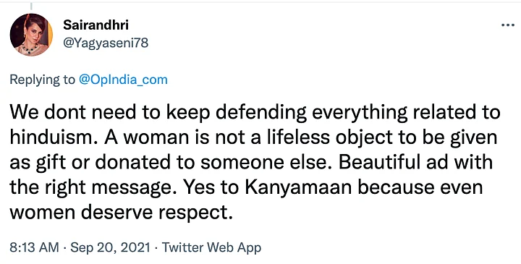The height and width of the screenshot is (264, 521).
Task: Select the 'Beautiful ad with' phrase
Action: tap(415, 163)
